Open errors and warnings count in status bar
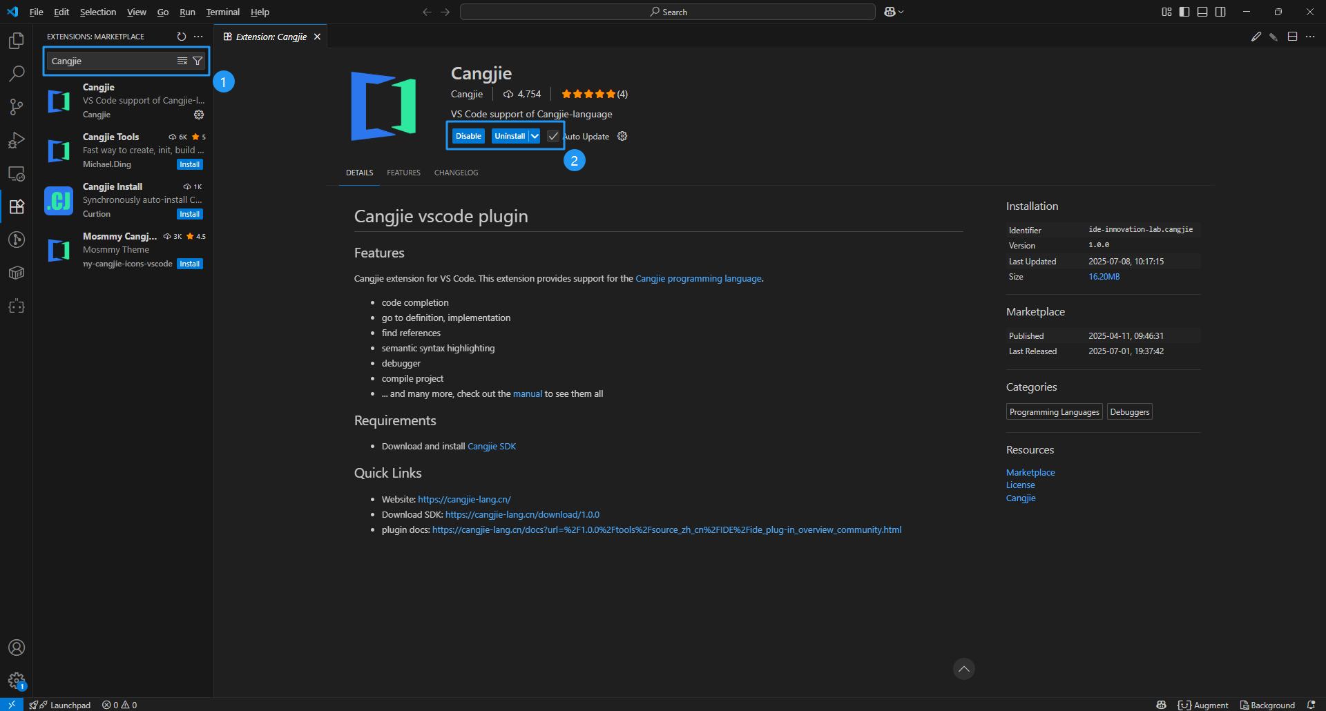Image resolution: width=1326 pixels, height=711 pixels. coord(119,705)
